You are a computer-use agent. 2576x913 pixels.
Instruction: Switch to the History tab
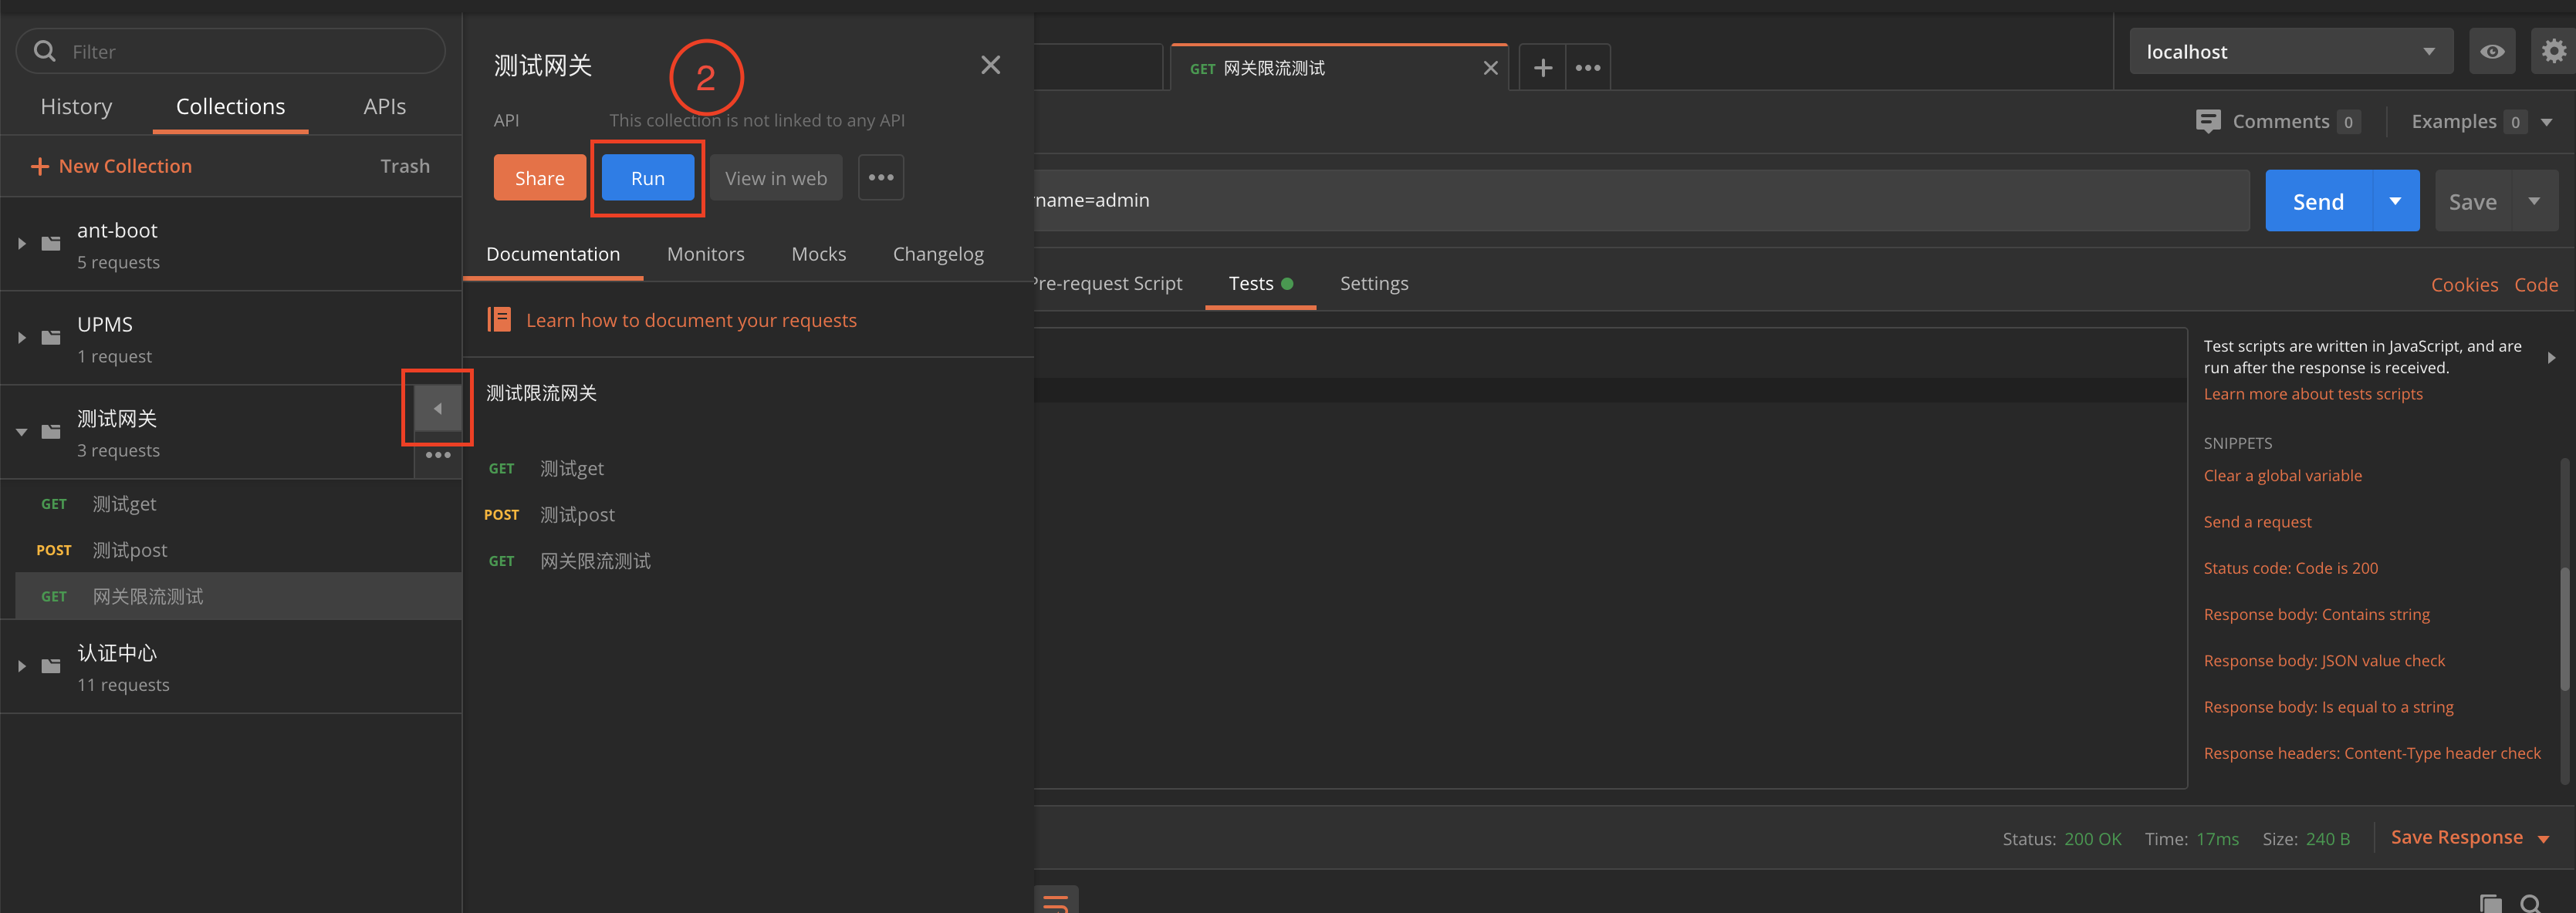pos(76,107)
